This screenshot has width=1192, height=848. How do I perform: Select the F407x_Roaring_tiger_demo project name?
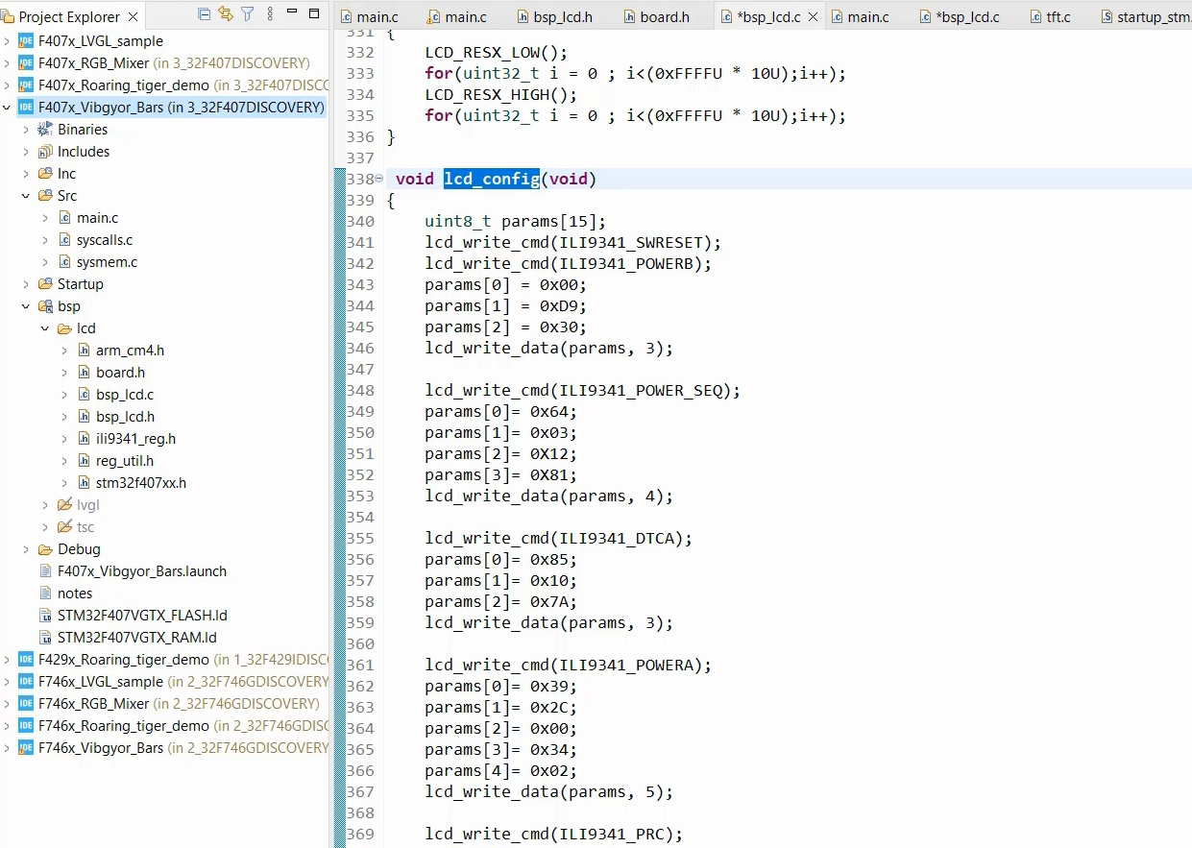pos(124,85)
